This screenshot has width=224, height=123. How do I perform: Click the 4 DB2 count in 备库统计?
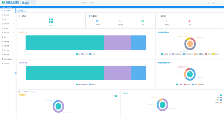click(x=190, y=21)
